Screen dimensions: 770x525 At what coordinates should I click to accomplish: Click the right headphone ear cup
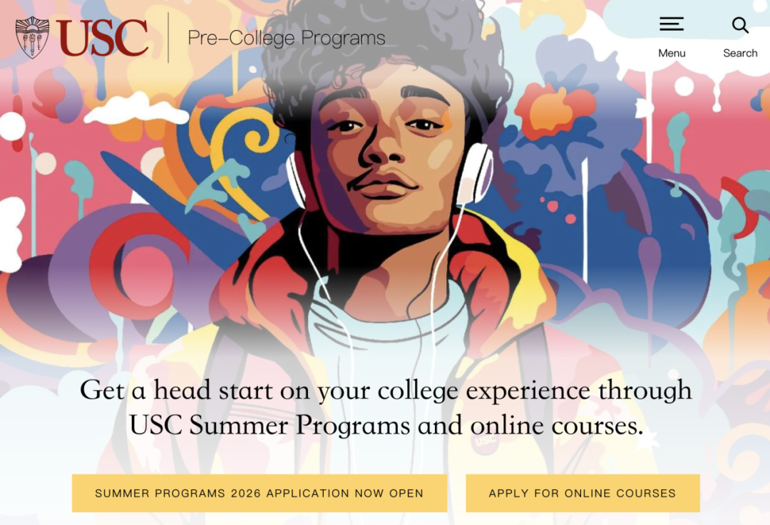[x=476, y=172]
